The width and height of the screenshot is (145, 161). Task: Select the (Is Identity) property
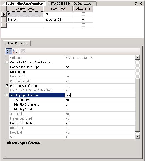coord(37,100)
